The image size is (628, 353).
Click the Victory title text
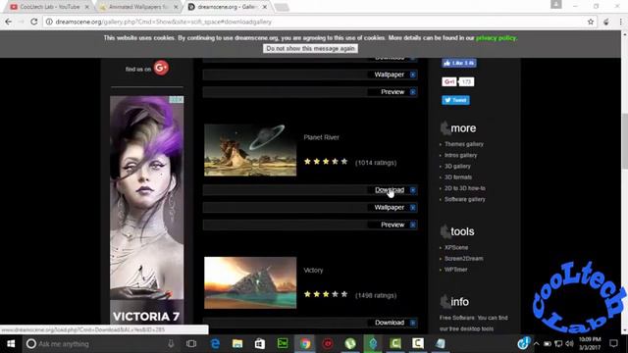[313, 271]
